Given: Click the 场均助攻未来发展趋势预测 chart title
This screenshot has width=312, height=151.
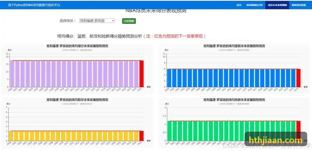Looking at the screenshot, I should (x=77, y=100).
